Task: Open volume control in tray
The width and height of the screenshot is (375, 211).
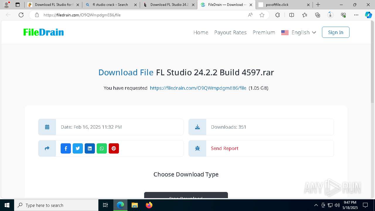Action: (337, 205)
